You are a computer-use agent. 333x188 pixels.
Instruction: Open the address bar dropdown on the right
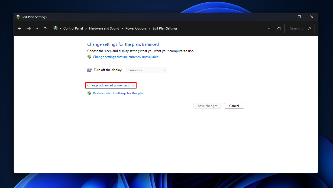[x=269, y=28]
